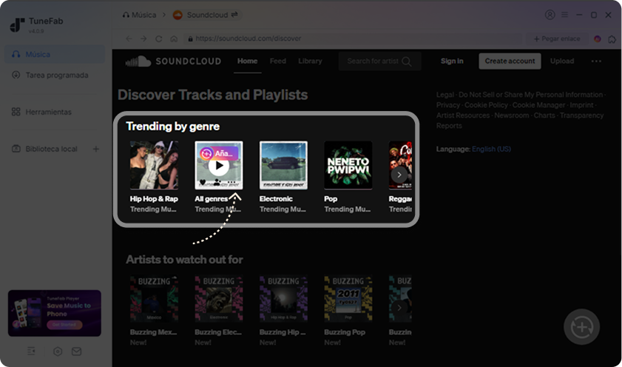Open Pop trending thumbnail NENETO PWIPWI
The height and width of the screenshot is (367, 622).
point(348,165)
